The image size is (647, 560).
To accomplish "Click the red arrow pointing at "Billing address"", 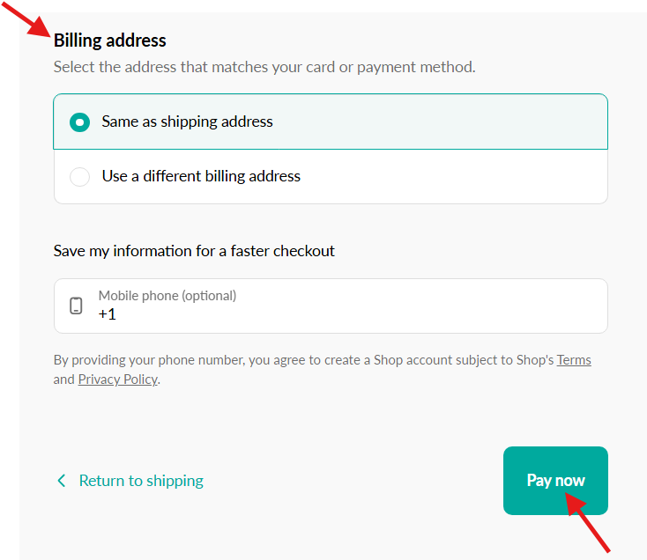I will coord(25,18).
